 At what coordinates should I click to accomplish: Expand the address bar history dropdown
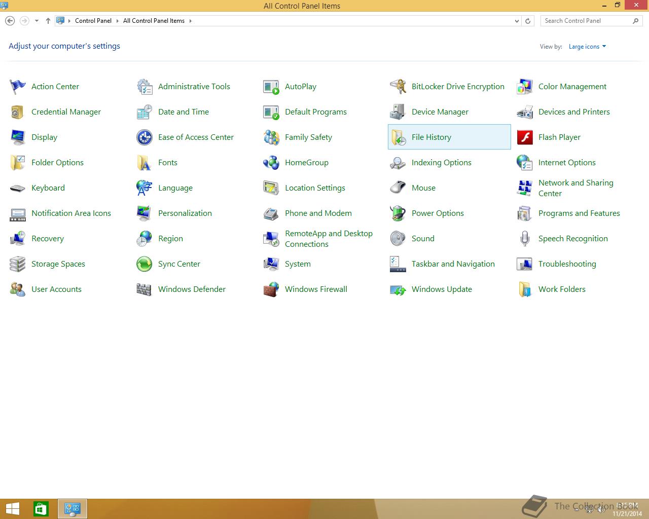click(517, 21)
